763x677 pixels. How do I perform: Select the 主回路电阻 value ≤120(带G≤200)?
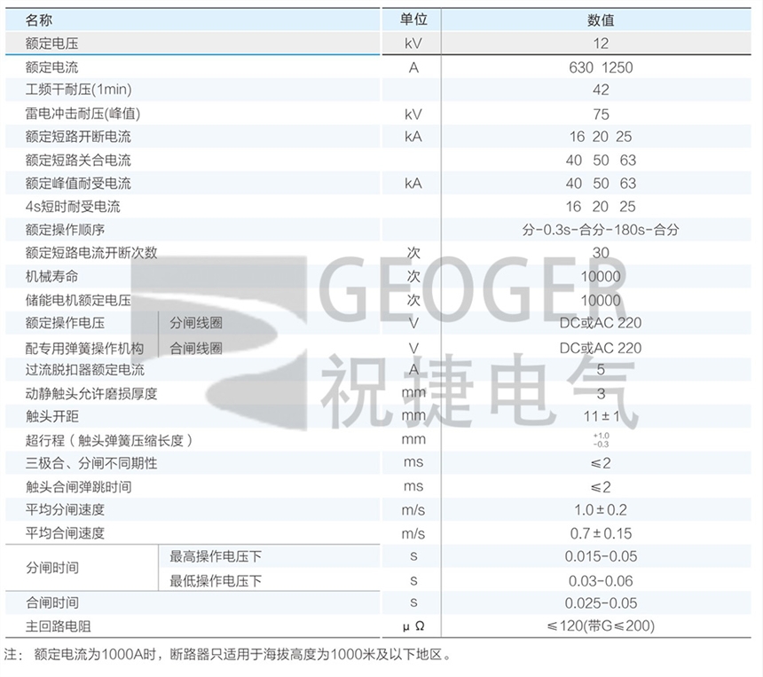point(601,626)
